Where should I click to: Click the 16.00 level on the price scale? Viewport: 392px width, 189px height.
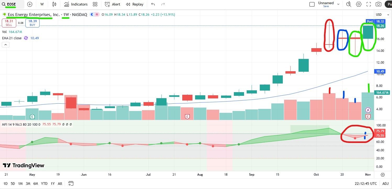pos(380,39)
